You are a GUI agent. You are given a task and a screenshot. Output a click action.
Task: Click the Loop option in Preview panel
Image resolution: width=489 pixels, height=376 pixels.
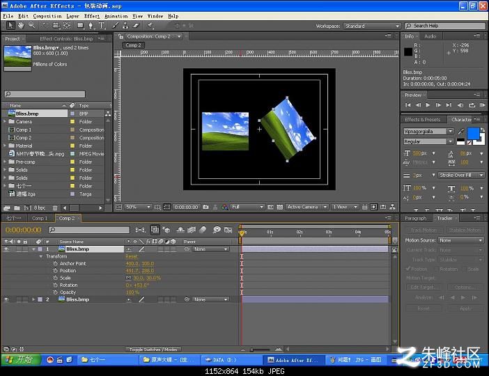472,105
